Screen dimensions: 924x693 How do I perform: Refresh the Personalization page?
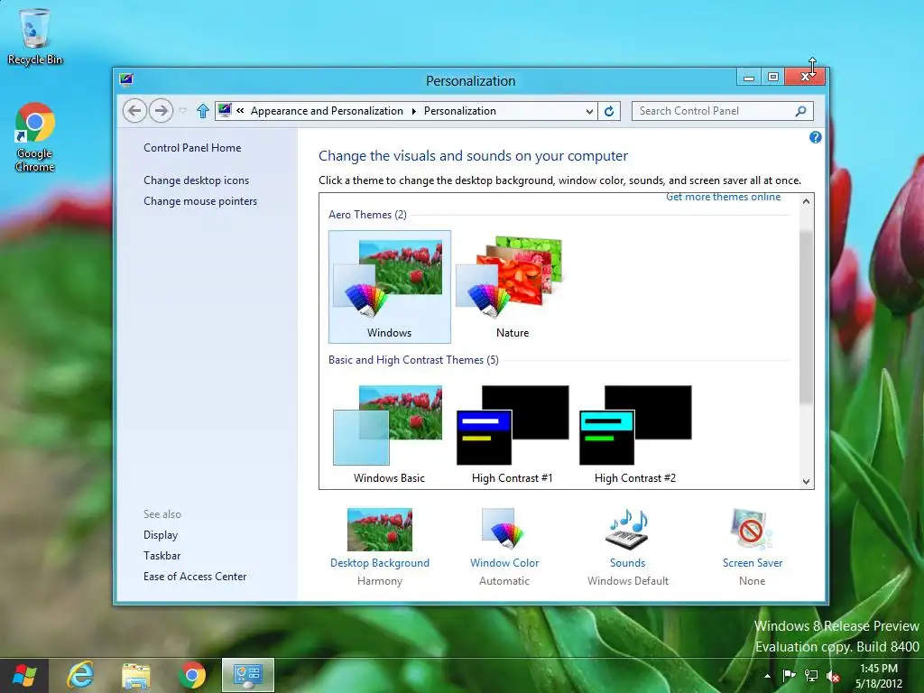point(609,111)
